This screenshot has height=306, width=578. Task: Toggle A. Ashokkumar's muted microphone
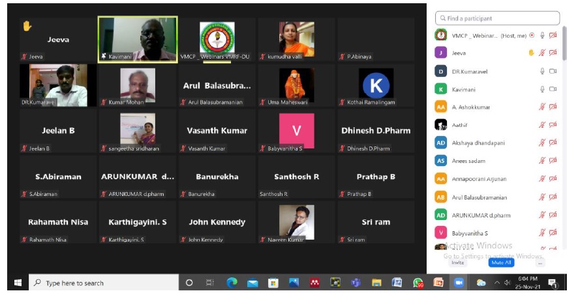[541, 107]
